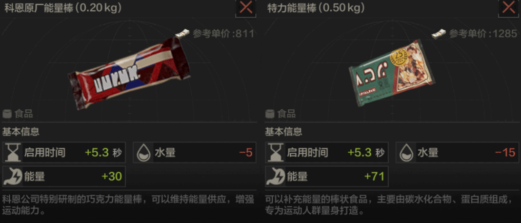The image size is (521, 223).
Task: Click the hourglass icon in left panel
Action: tap(12, 153)
